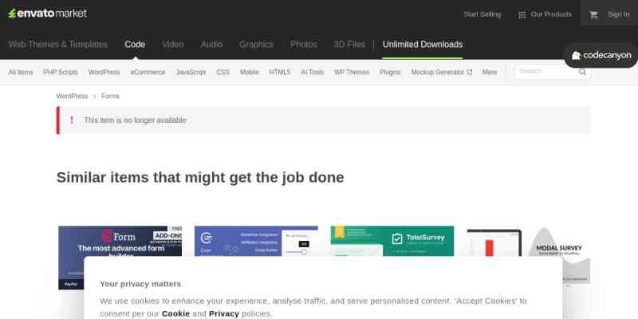Open the Cost Calculator item thumbnail
This screenshot has height=319, width=638.
256,242
